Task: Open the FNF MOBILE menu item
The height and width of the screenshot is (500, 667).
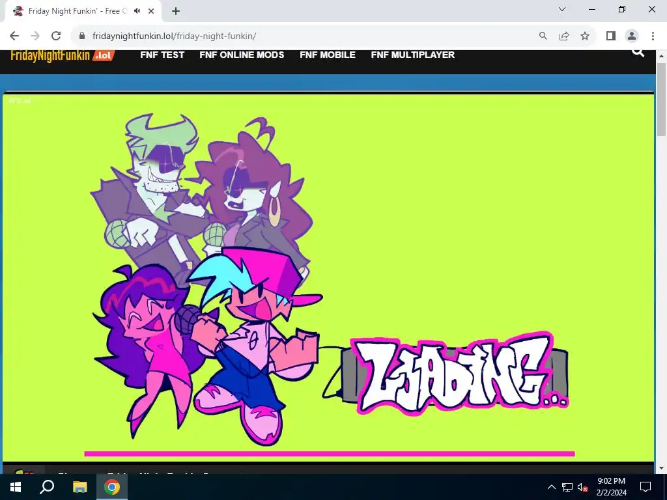Action: pyautogui.click(x=328, y=55)
